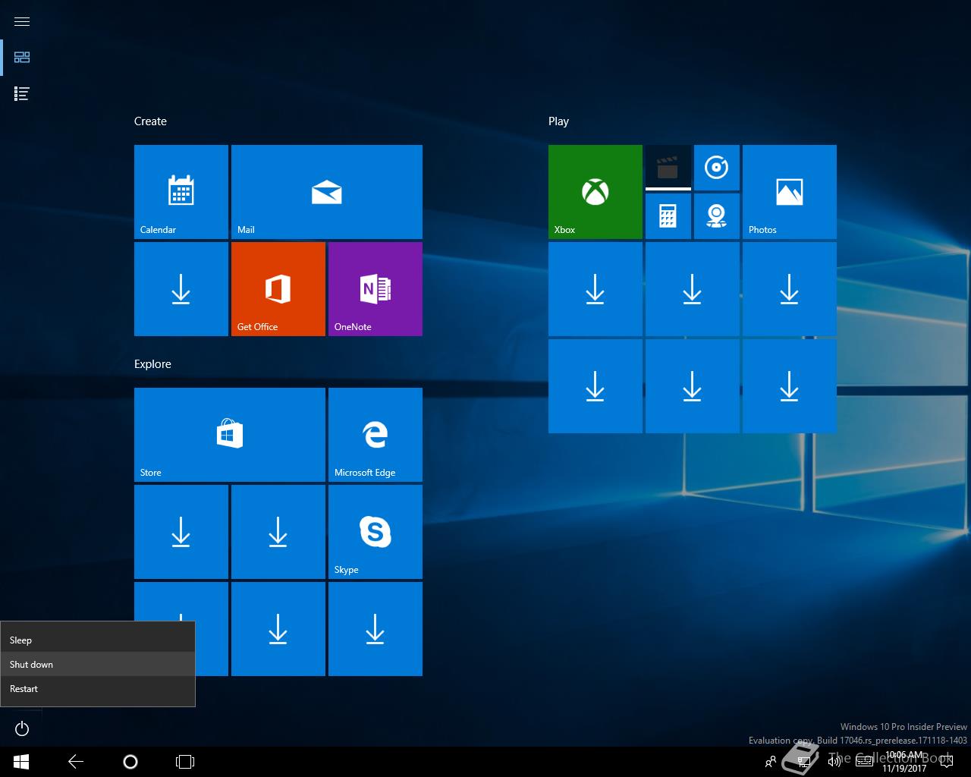Switch to the All apps list view
971x777 pixels.
tap(22, 94)
